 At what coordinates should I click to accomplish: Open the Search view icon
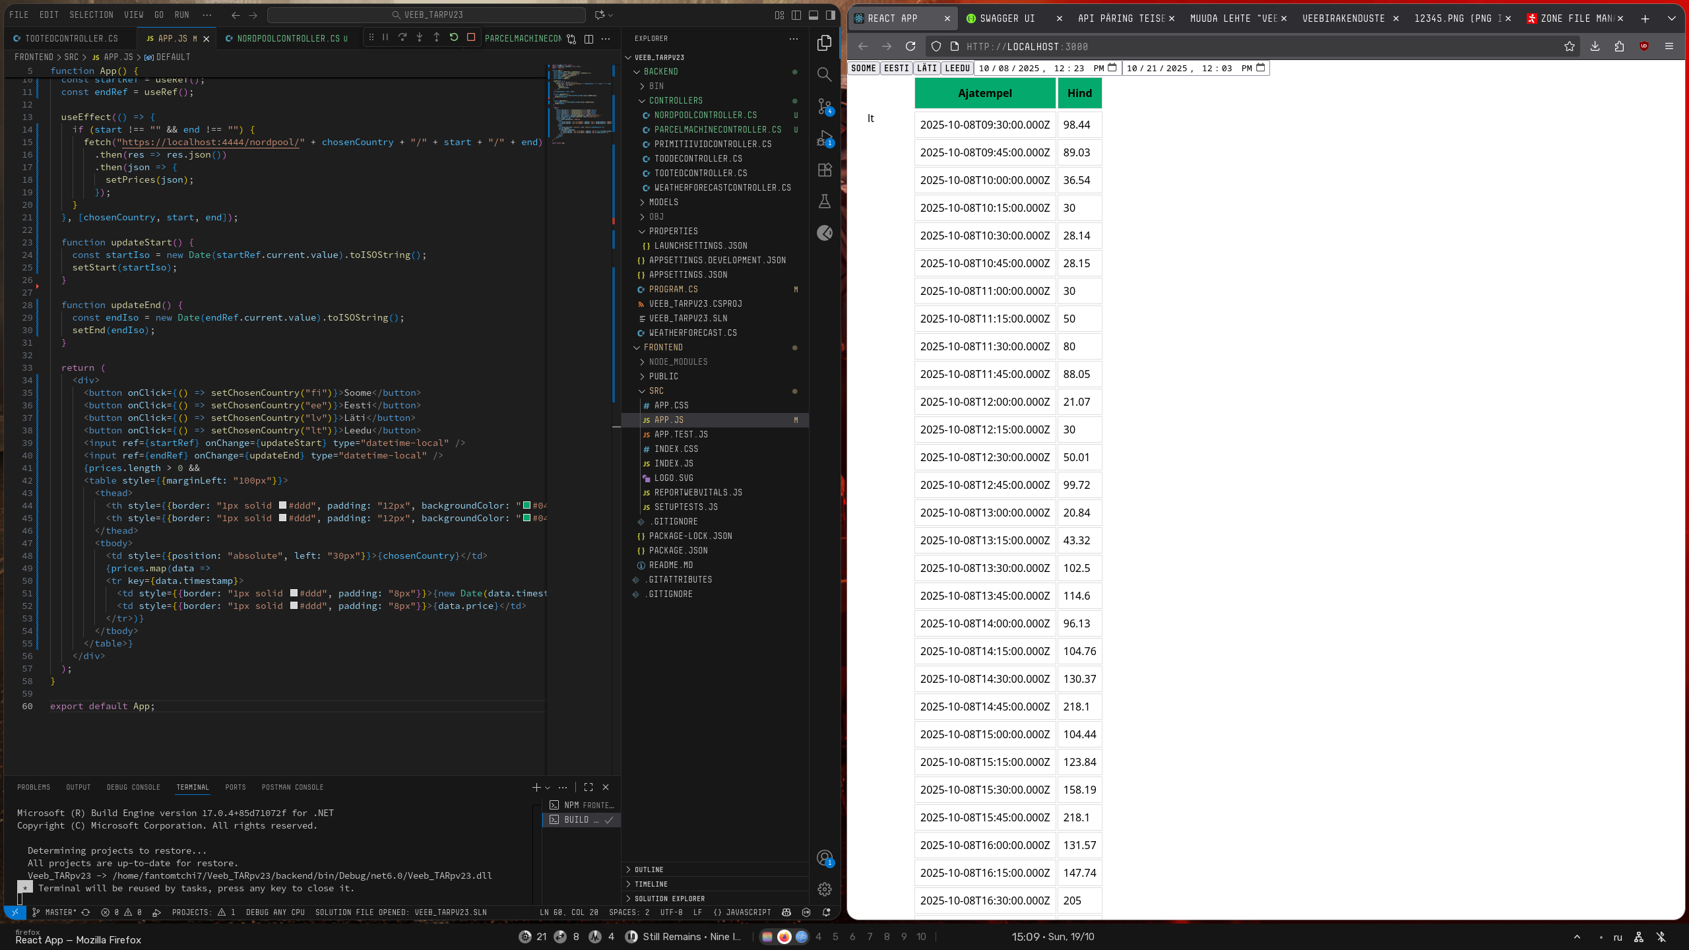825,75
